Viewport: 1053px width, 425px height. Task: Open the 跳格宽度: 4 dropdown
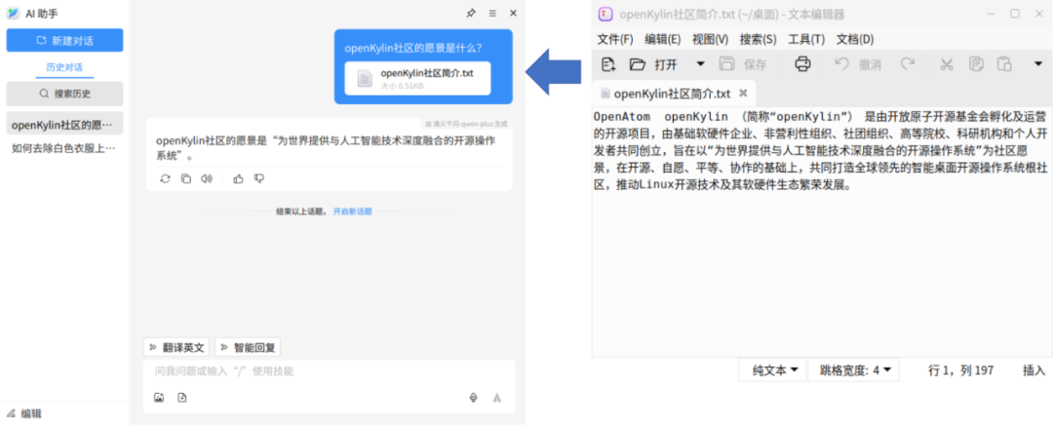tap(855, 370)
